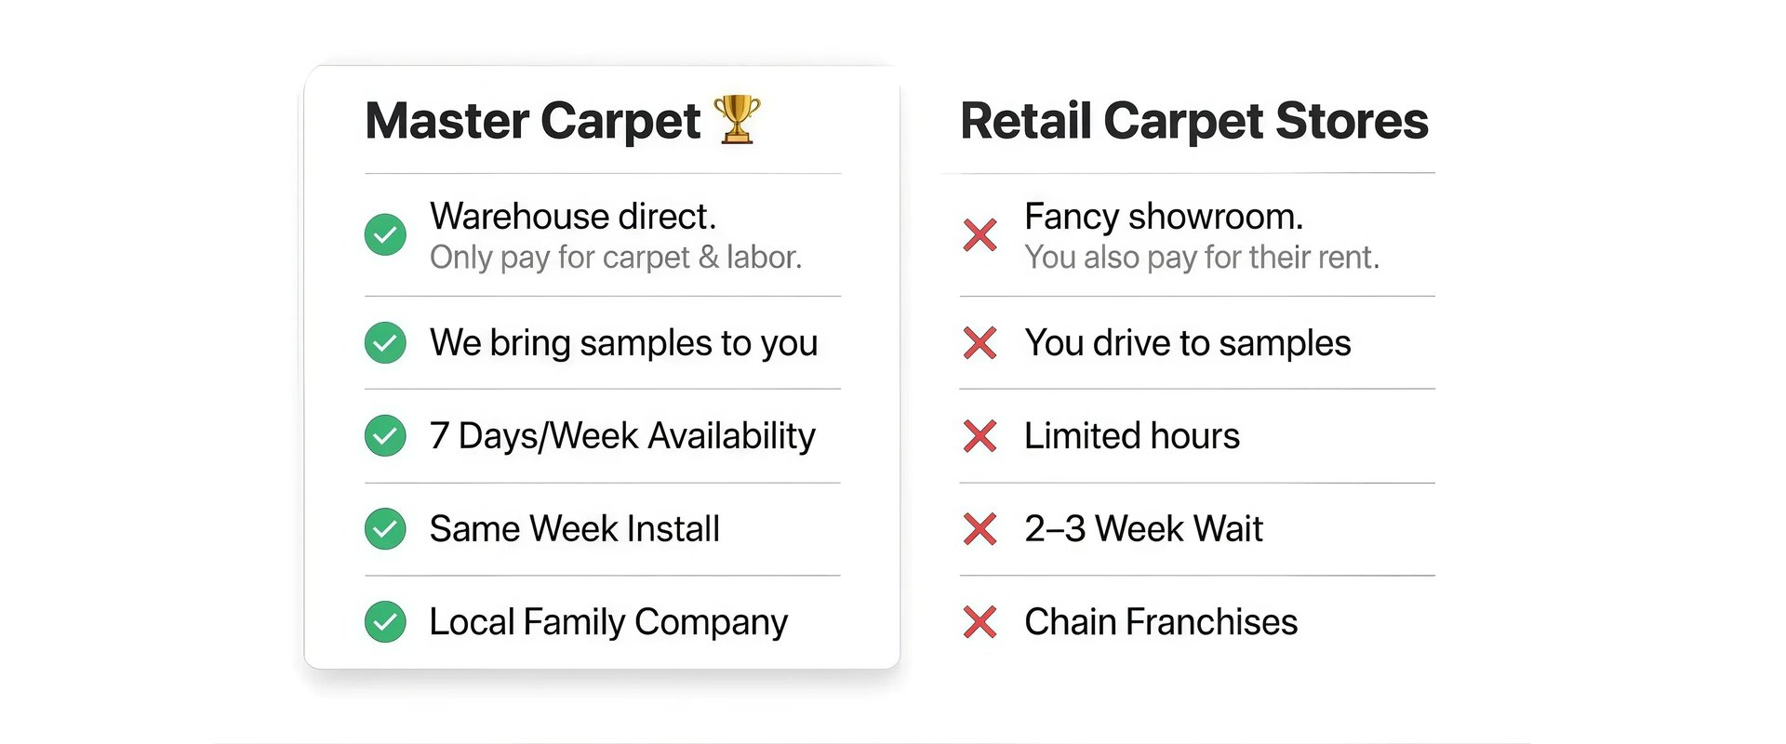1786x744 pixels.
Task: Click green checkmark for Local Family Company
Action: pyautogui.click(x=385, y=622)
